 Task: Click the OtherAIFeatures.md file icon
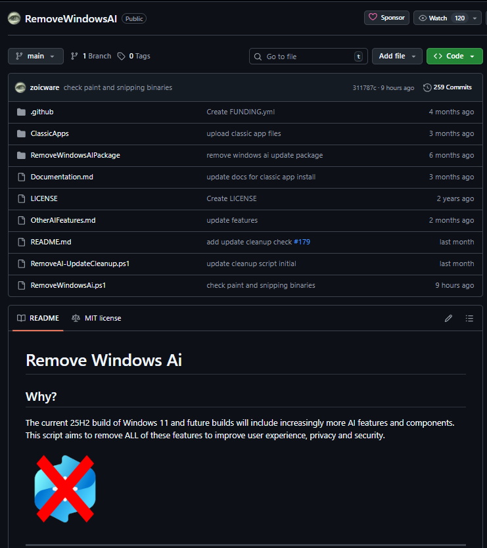(x=21, y=220)
